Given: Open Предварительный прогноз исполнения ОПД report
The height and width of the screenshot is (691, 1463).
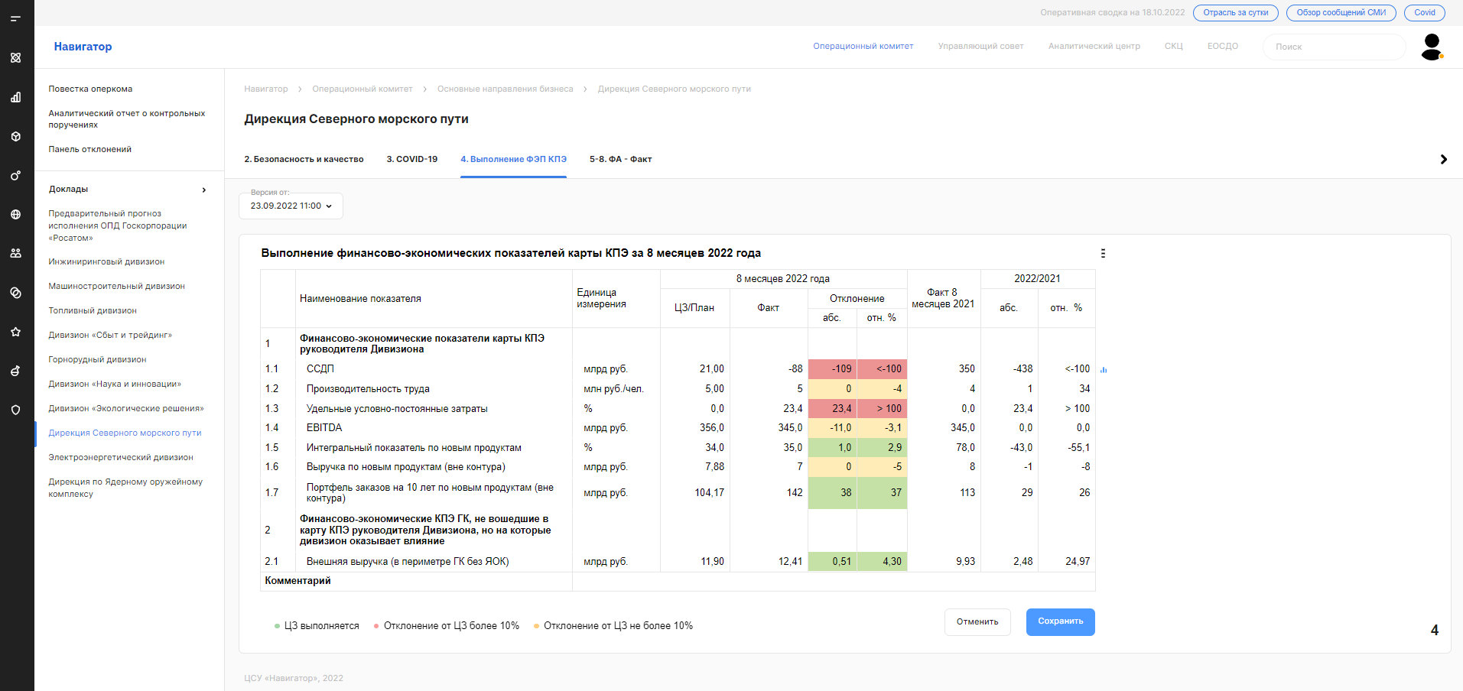Looking at the screenshot, I should pos(117,225).
